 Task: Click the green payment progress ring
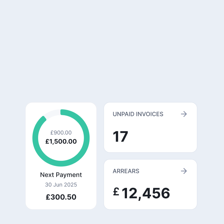click(x=87, y=138)
